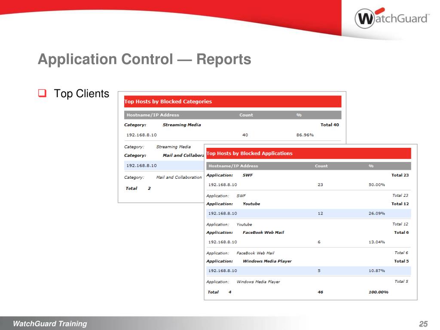Select the bold "Youtube" application heading

(x=251, y=204)
